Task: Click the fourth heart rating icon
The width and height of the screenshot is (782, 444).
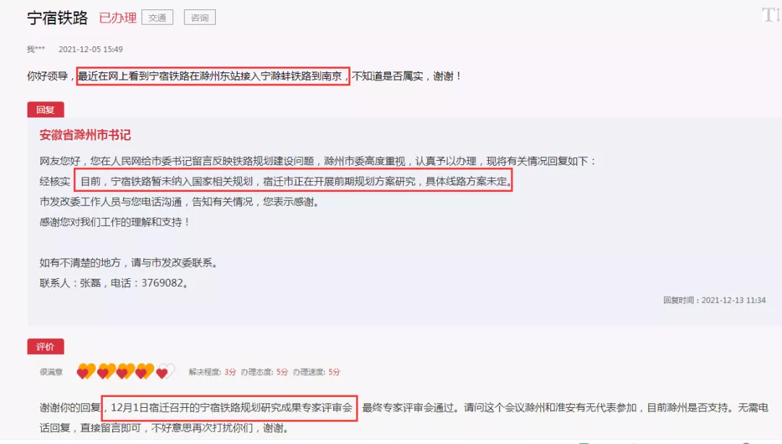Action: 145,372
